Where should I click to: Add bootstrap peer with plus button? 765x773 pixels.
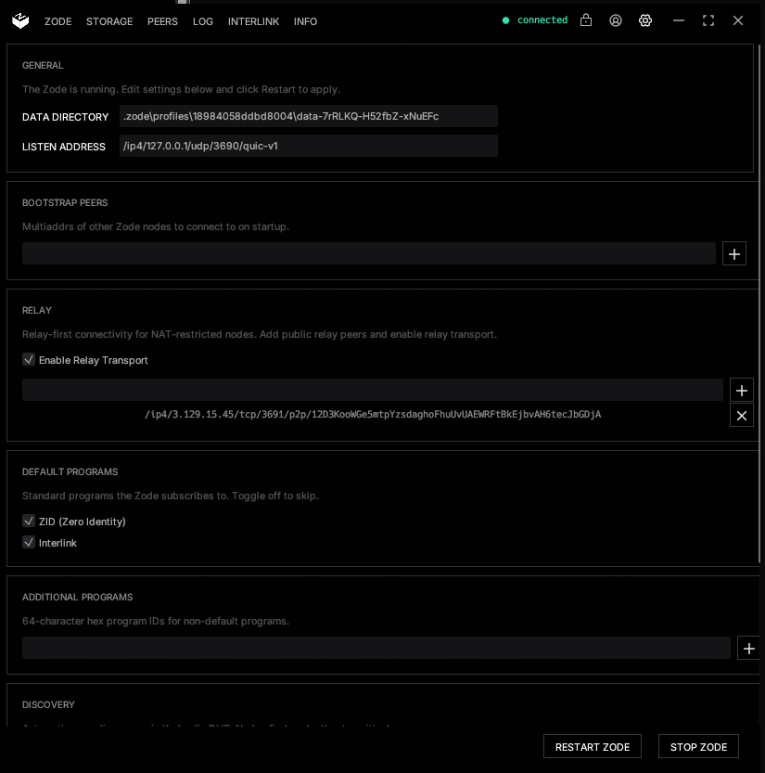pos(734,254)
